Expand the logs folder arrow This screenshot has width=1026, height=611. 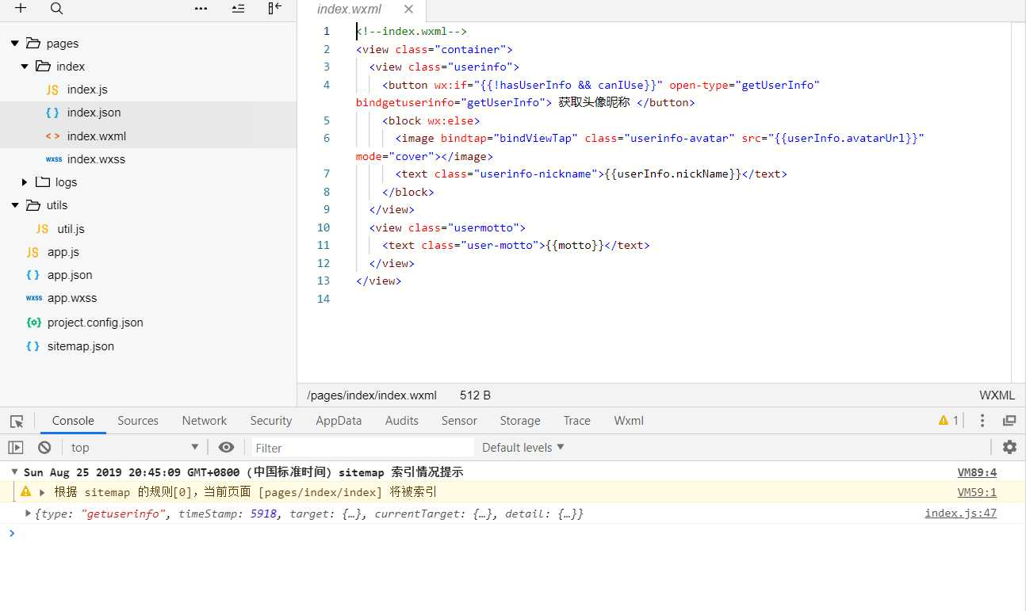25,182
